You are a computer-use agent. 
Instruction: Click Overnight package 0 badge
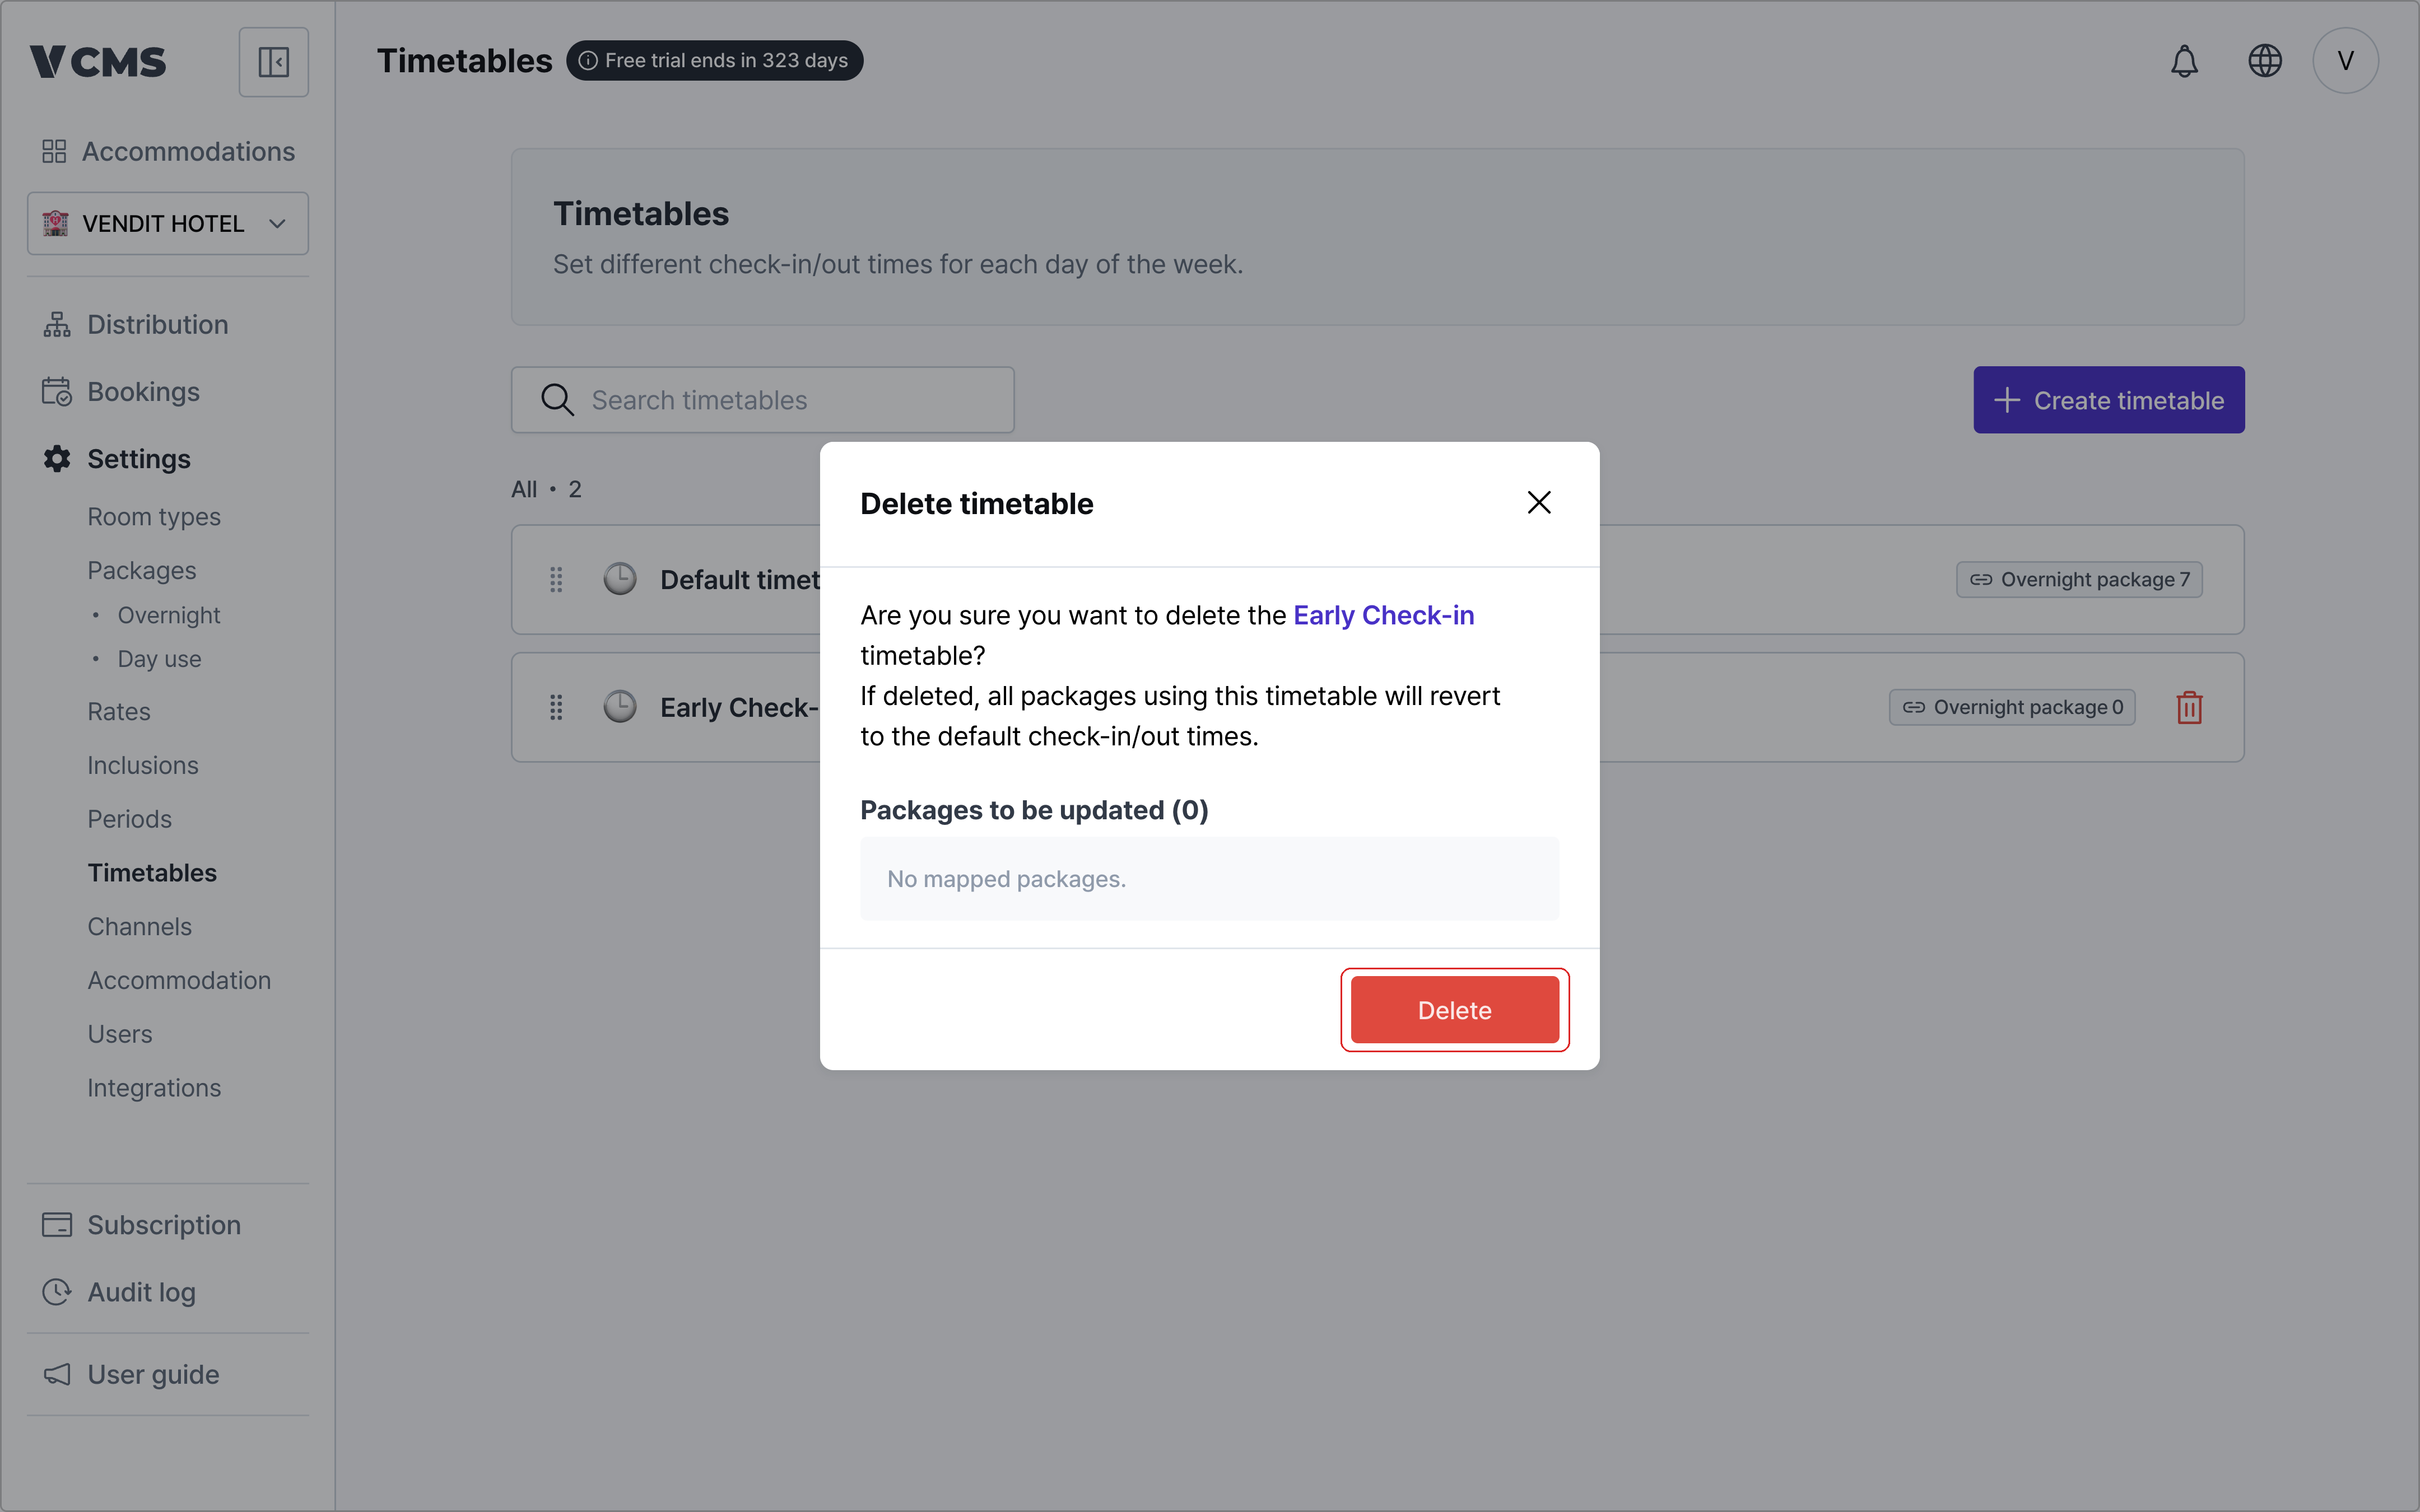pos(2012,707)
